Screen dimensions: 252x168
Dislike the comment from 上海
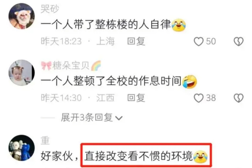click(238, 42)
